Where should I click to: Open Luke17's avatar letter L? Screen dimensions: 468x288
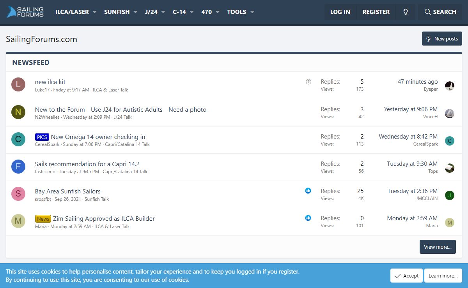(18, 84)
